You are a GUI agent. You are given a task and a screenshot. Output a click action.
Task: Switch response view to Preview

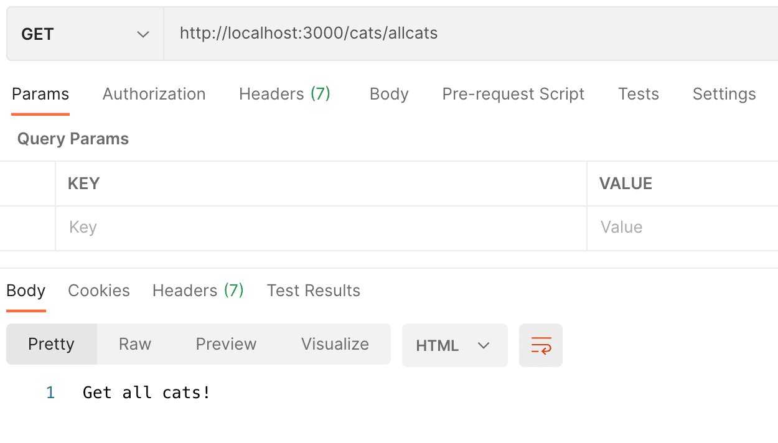(x=226, y=344)
